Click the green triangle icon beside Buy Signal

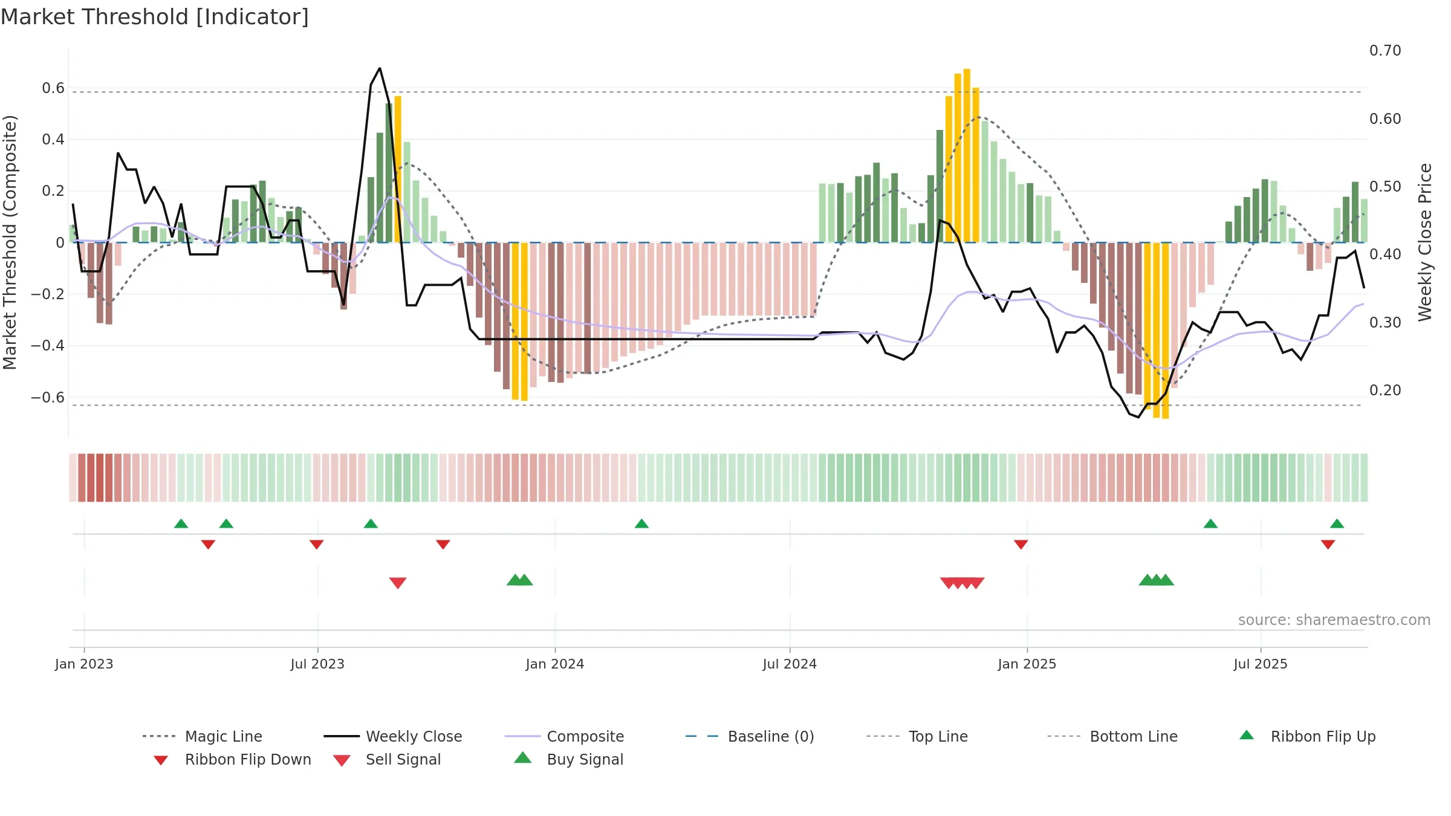[x=523, y=757]
